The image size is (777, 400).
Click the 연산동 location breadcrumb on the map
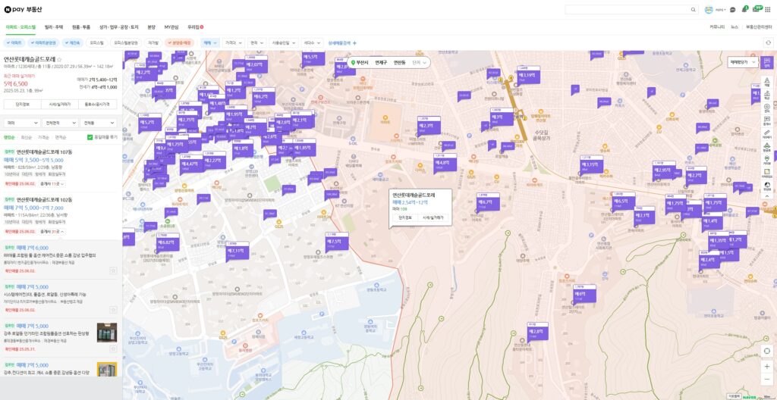point(399,63)
